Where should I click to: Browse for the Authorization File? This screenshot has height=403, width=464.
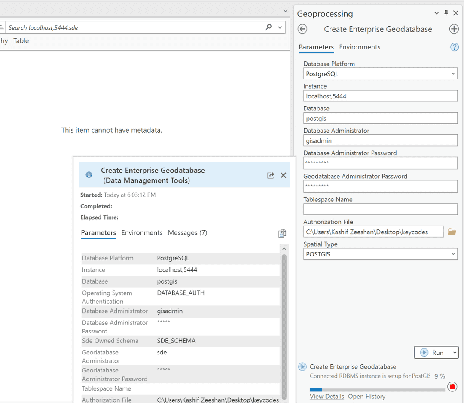click(x=452, y=231)
